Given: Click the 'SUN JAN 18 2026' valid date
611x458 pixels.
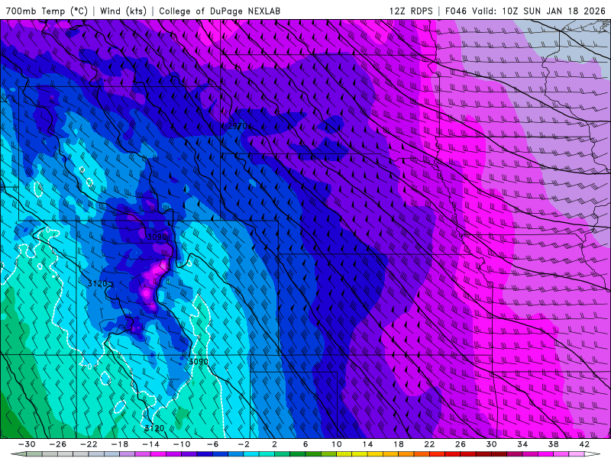Looking at the screenshot, I should [x=564, y=11].
